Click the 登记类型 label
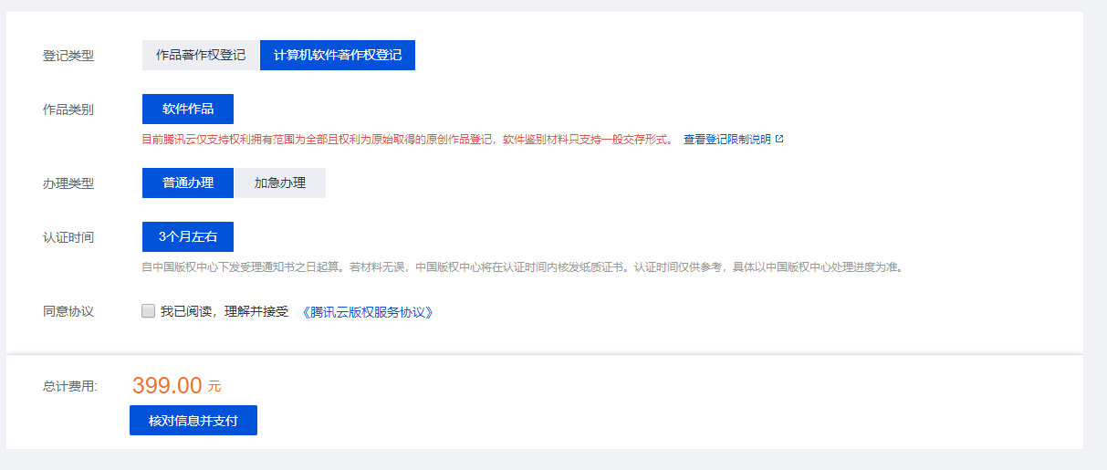Image resolution: width=1107 pixels, height=470 pixels. coord(68,56)
